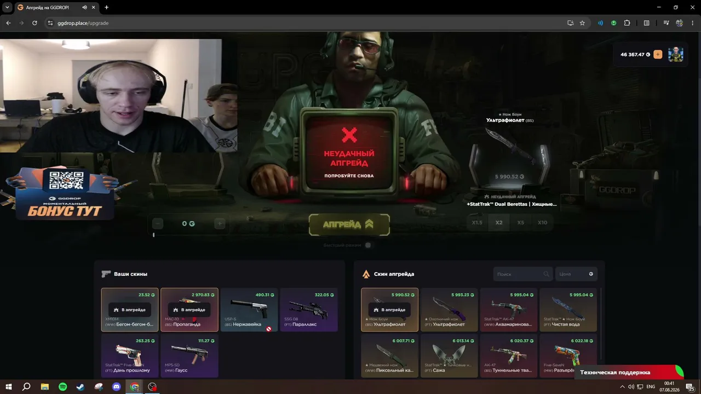The width and height of the screenshot is (701, 394).
Task: Click the balance slider handle under 0 G
Action: coord(153,235)
